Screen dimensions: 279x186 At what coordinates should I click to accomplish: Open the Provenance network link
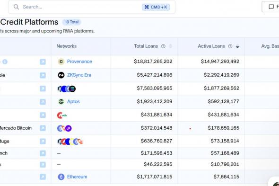[x=79, y=62]
